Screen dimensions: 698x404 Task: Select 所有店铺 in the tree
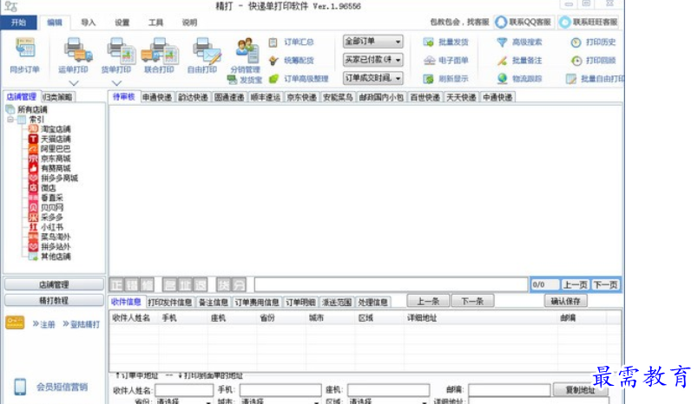click(32, 109)
